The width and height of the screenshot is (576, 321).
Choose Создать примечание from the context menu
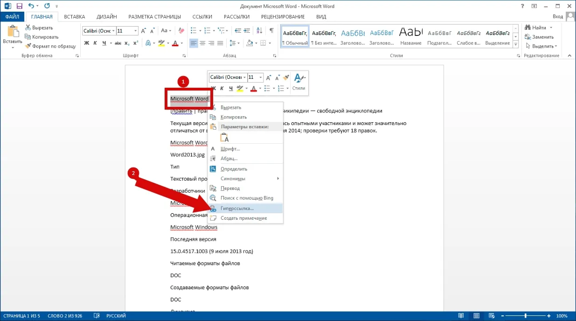[246, 218]
